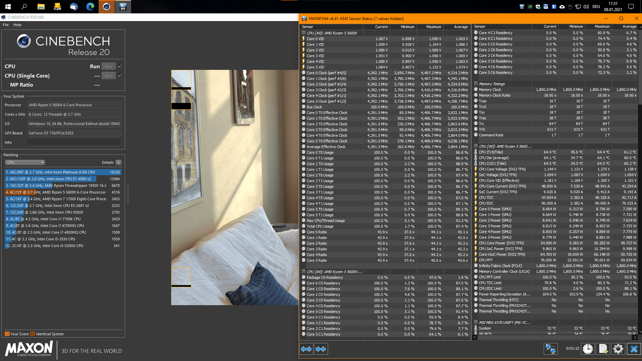Screen dimensions: 642x361
Task: Click left Maximum column header
Action: (x=430, y=27)
